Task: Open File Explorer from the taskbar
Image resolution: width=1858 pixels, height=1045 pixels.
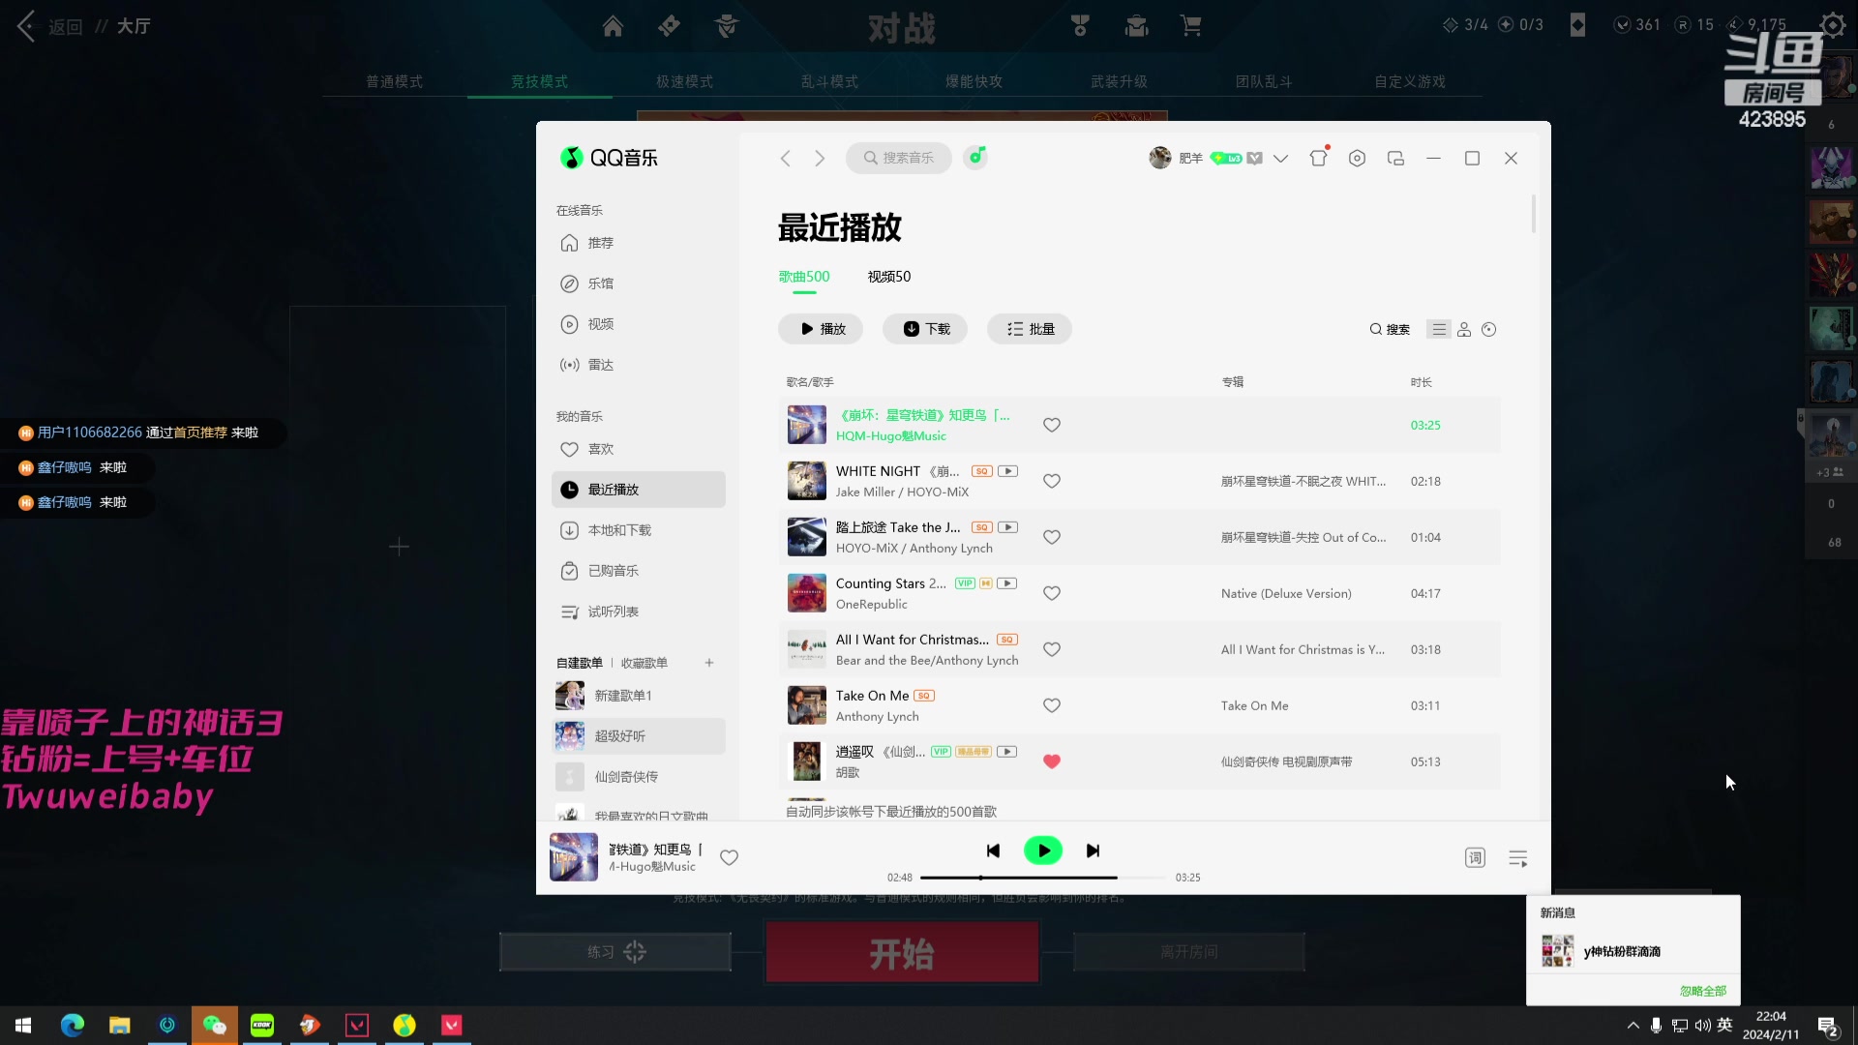Action: coord(120,1025)
